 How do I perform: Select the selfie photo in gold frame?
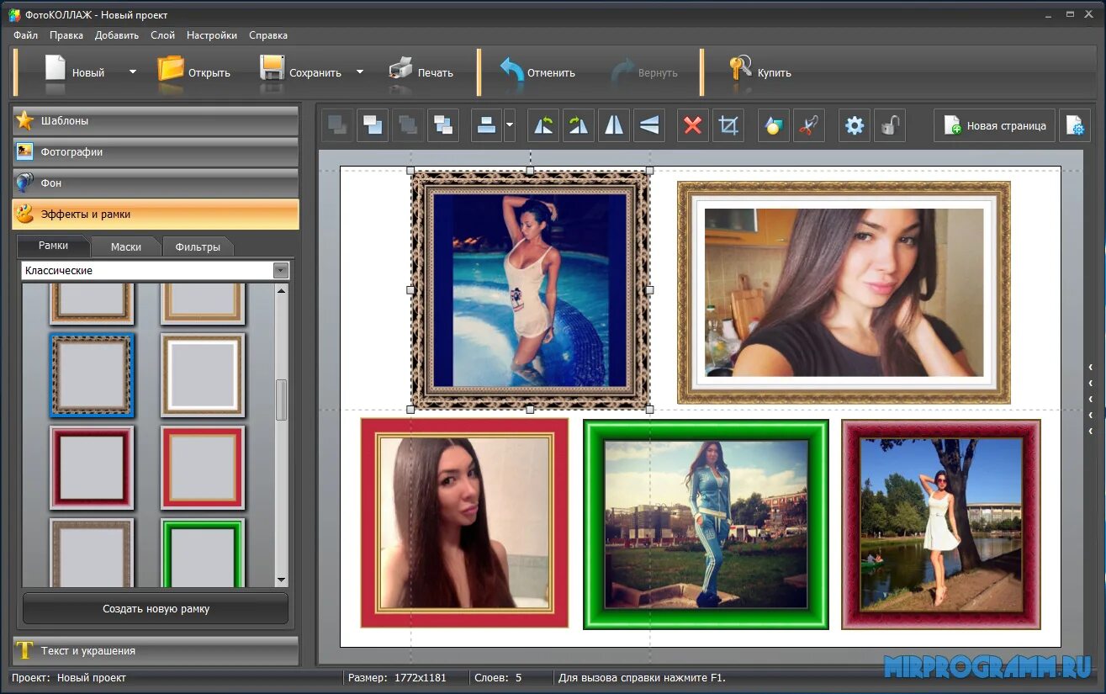click(844, 292)
